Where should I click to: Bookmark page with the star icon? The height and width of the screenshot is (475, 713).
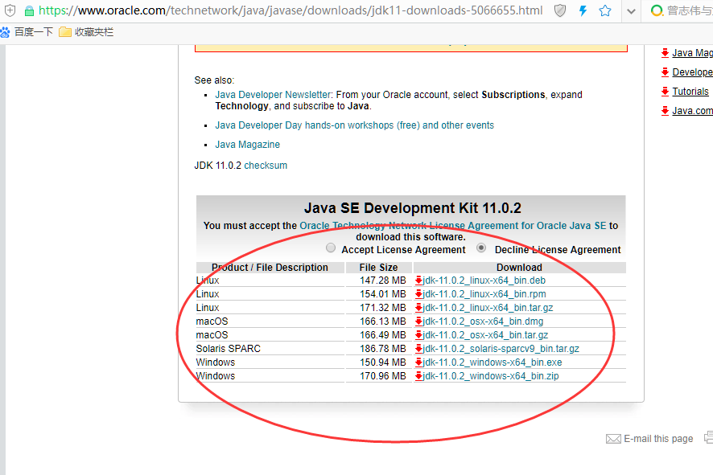pos(605,10)
